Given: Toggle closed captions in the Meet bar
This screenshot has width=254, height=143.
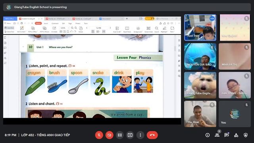Looking at the screenshot, I should pos(120,135).
